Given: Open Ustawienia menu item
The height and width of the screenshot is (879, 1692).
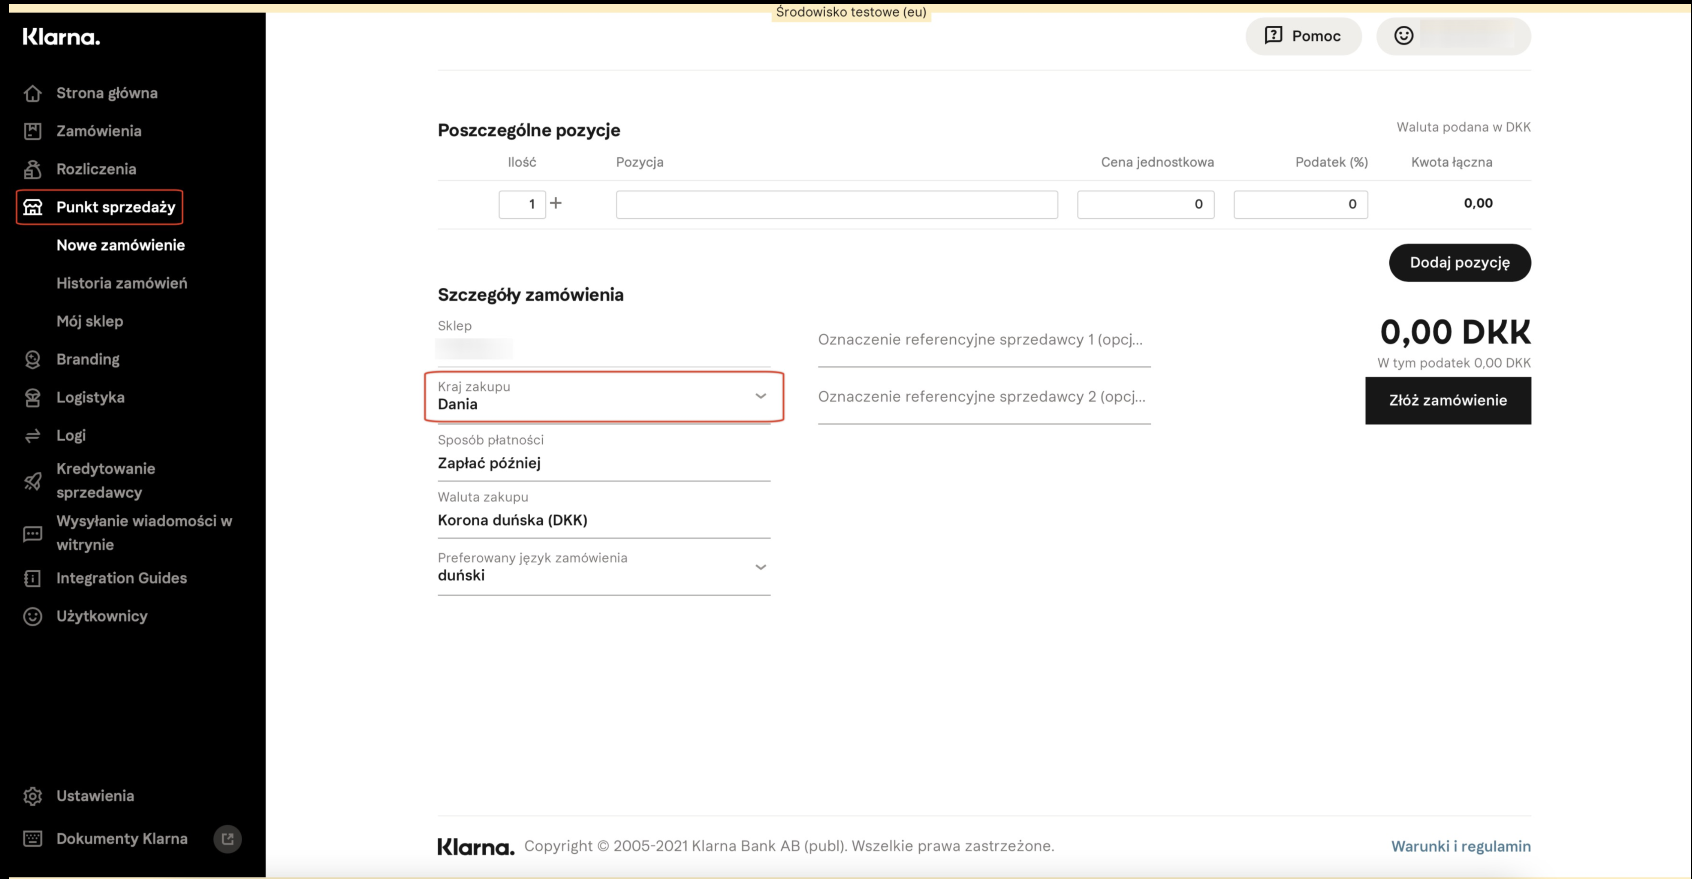Looking at the screenshot, I should [x=95, y=796].
